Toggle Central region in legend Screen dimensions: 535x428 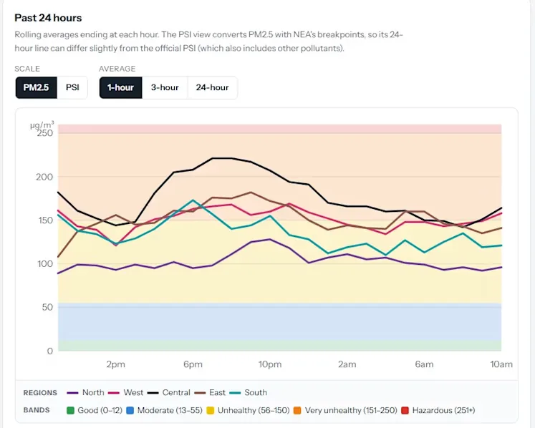point(168,392)
